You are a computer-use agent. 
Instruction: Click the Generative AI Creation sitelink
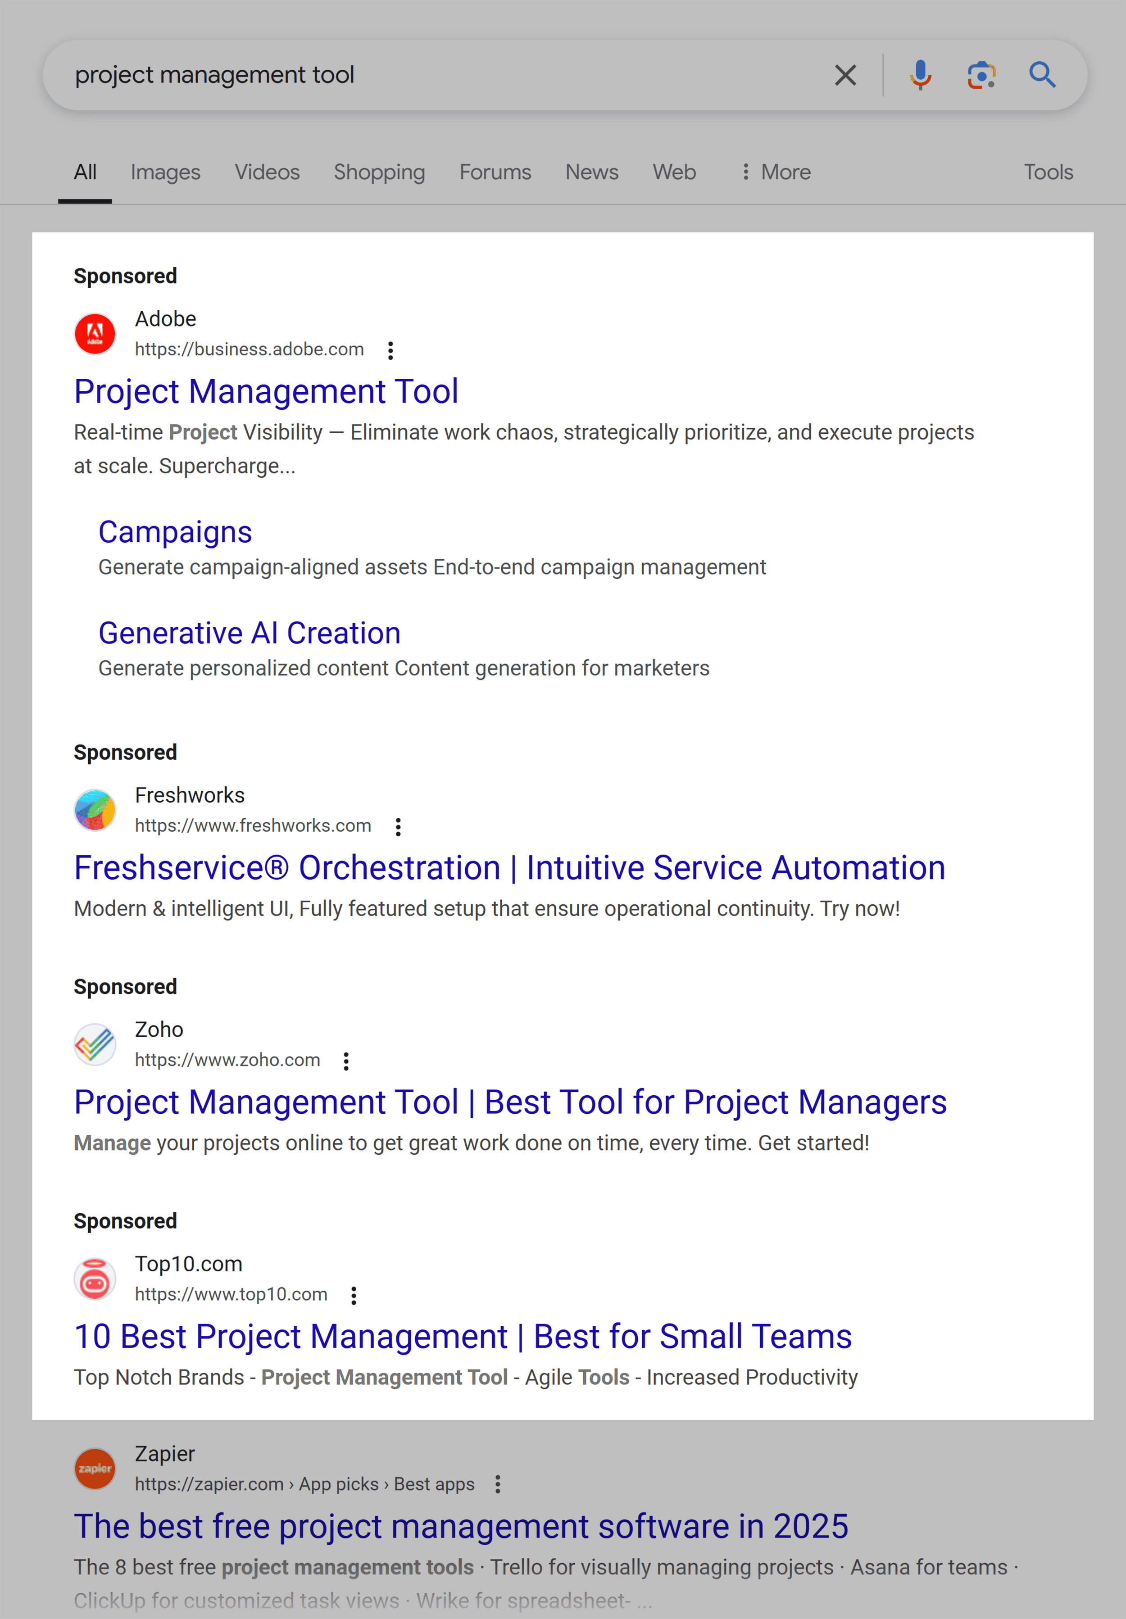pyautogui.click(x=250, y=632)
